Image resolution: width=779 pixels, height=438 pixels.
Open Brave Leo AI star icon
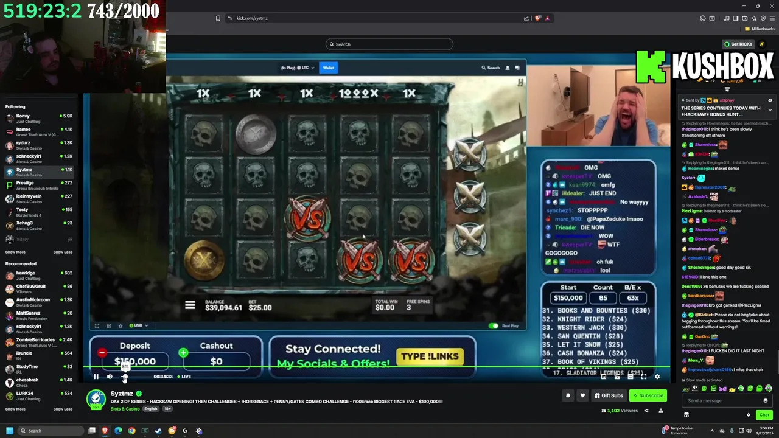(754, 18)
